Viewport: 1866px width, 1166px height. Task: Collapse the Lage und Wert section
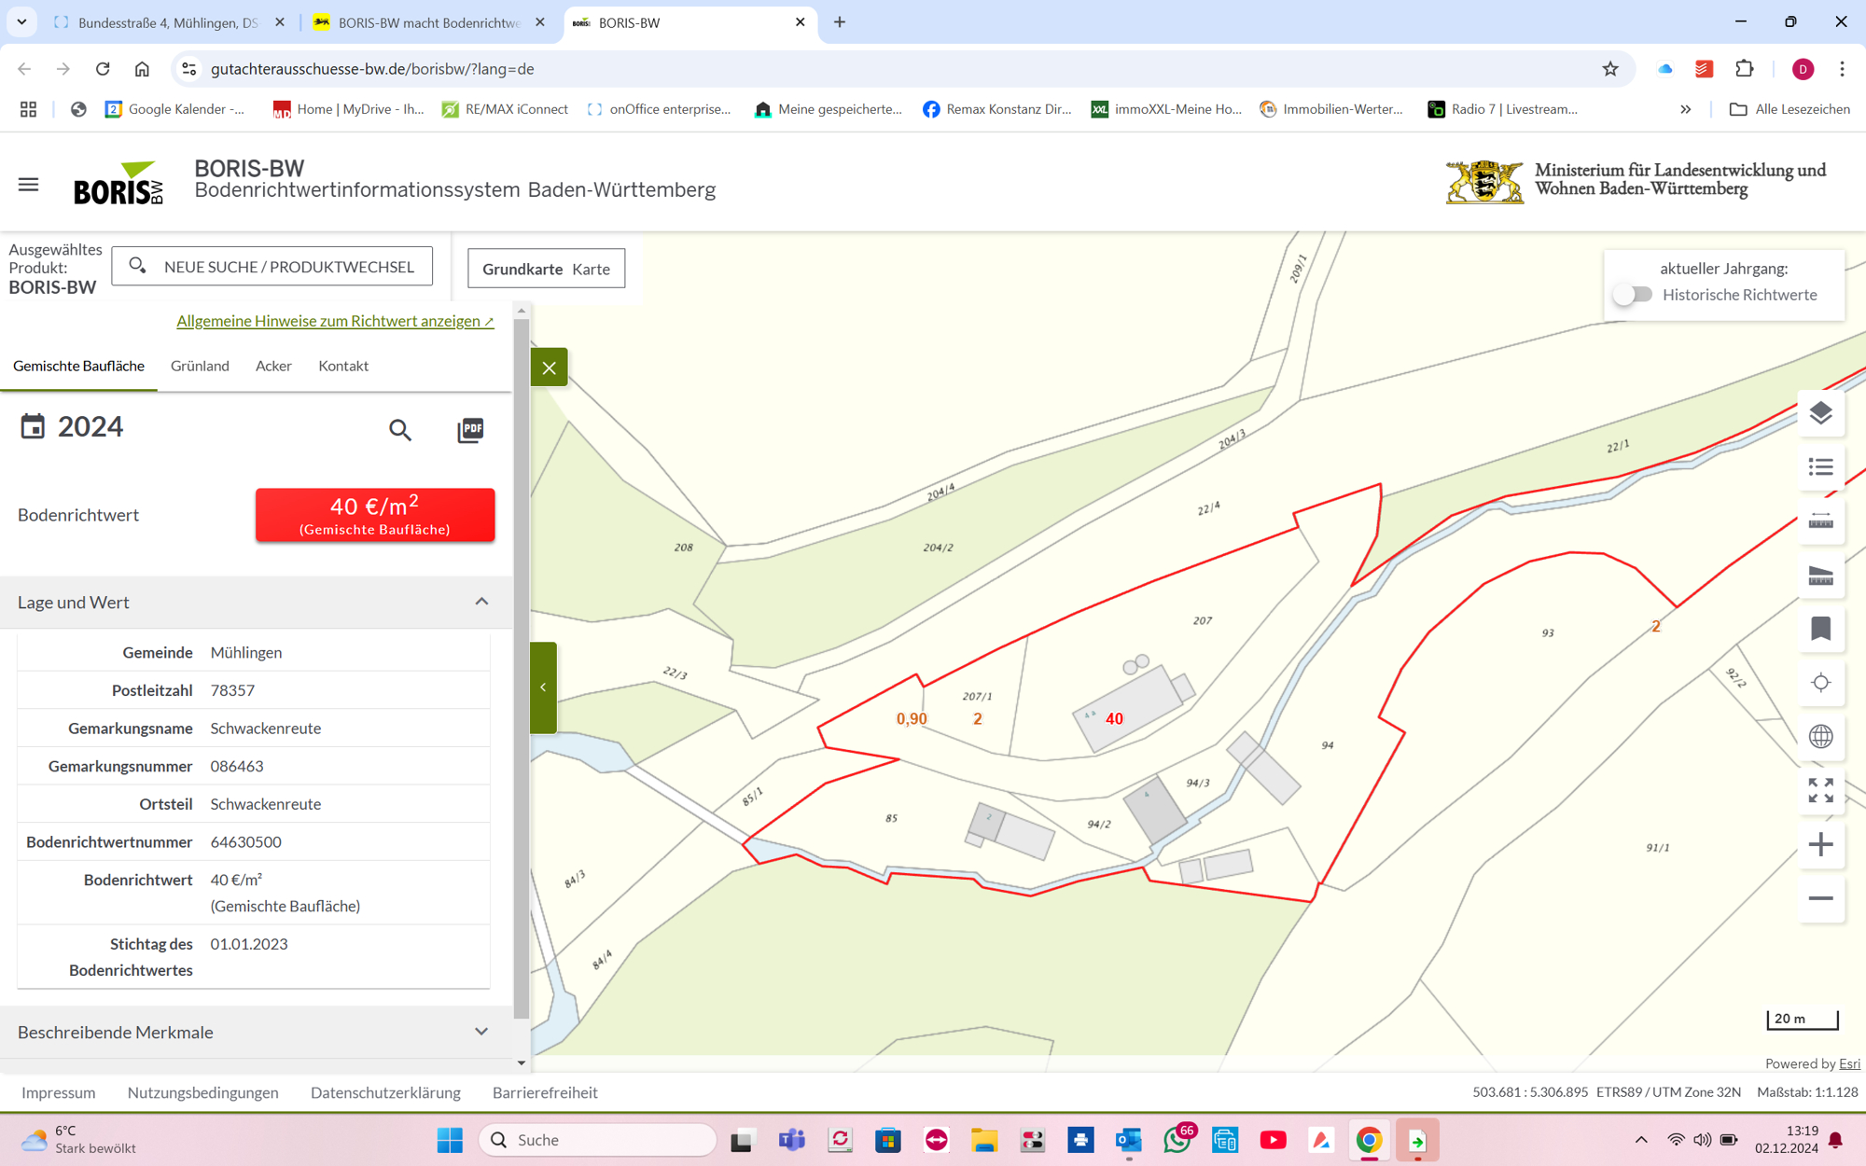coord(481,602)
